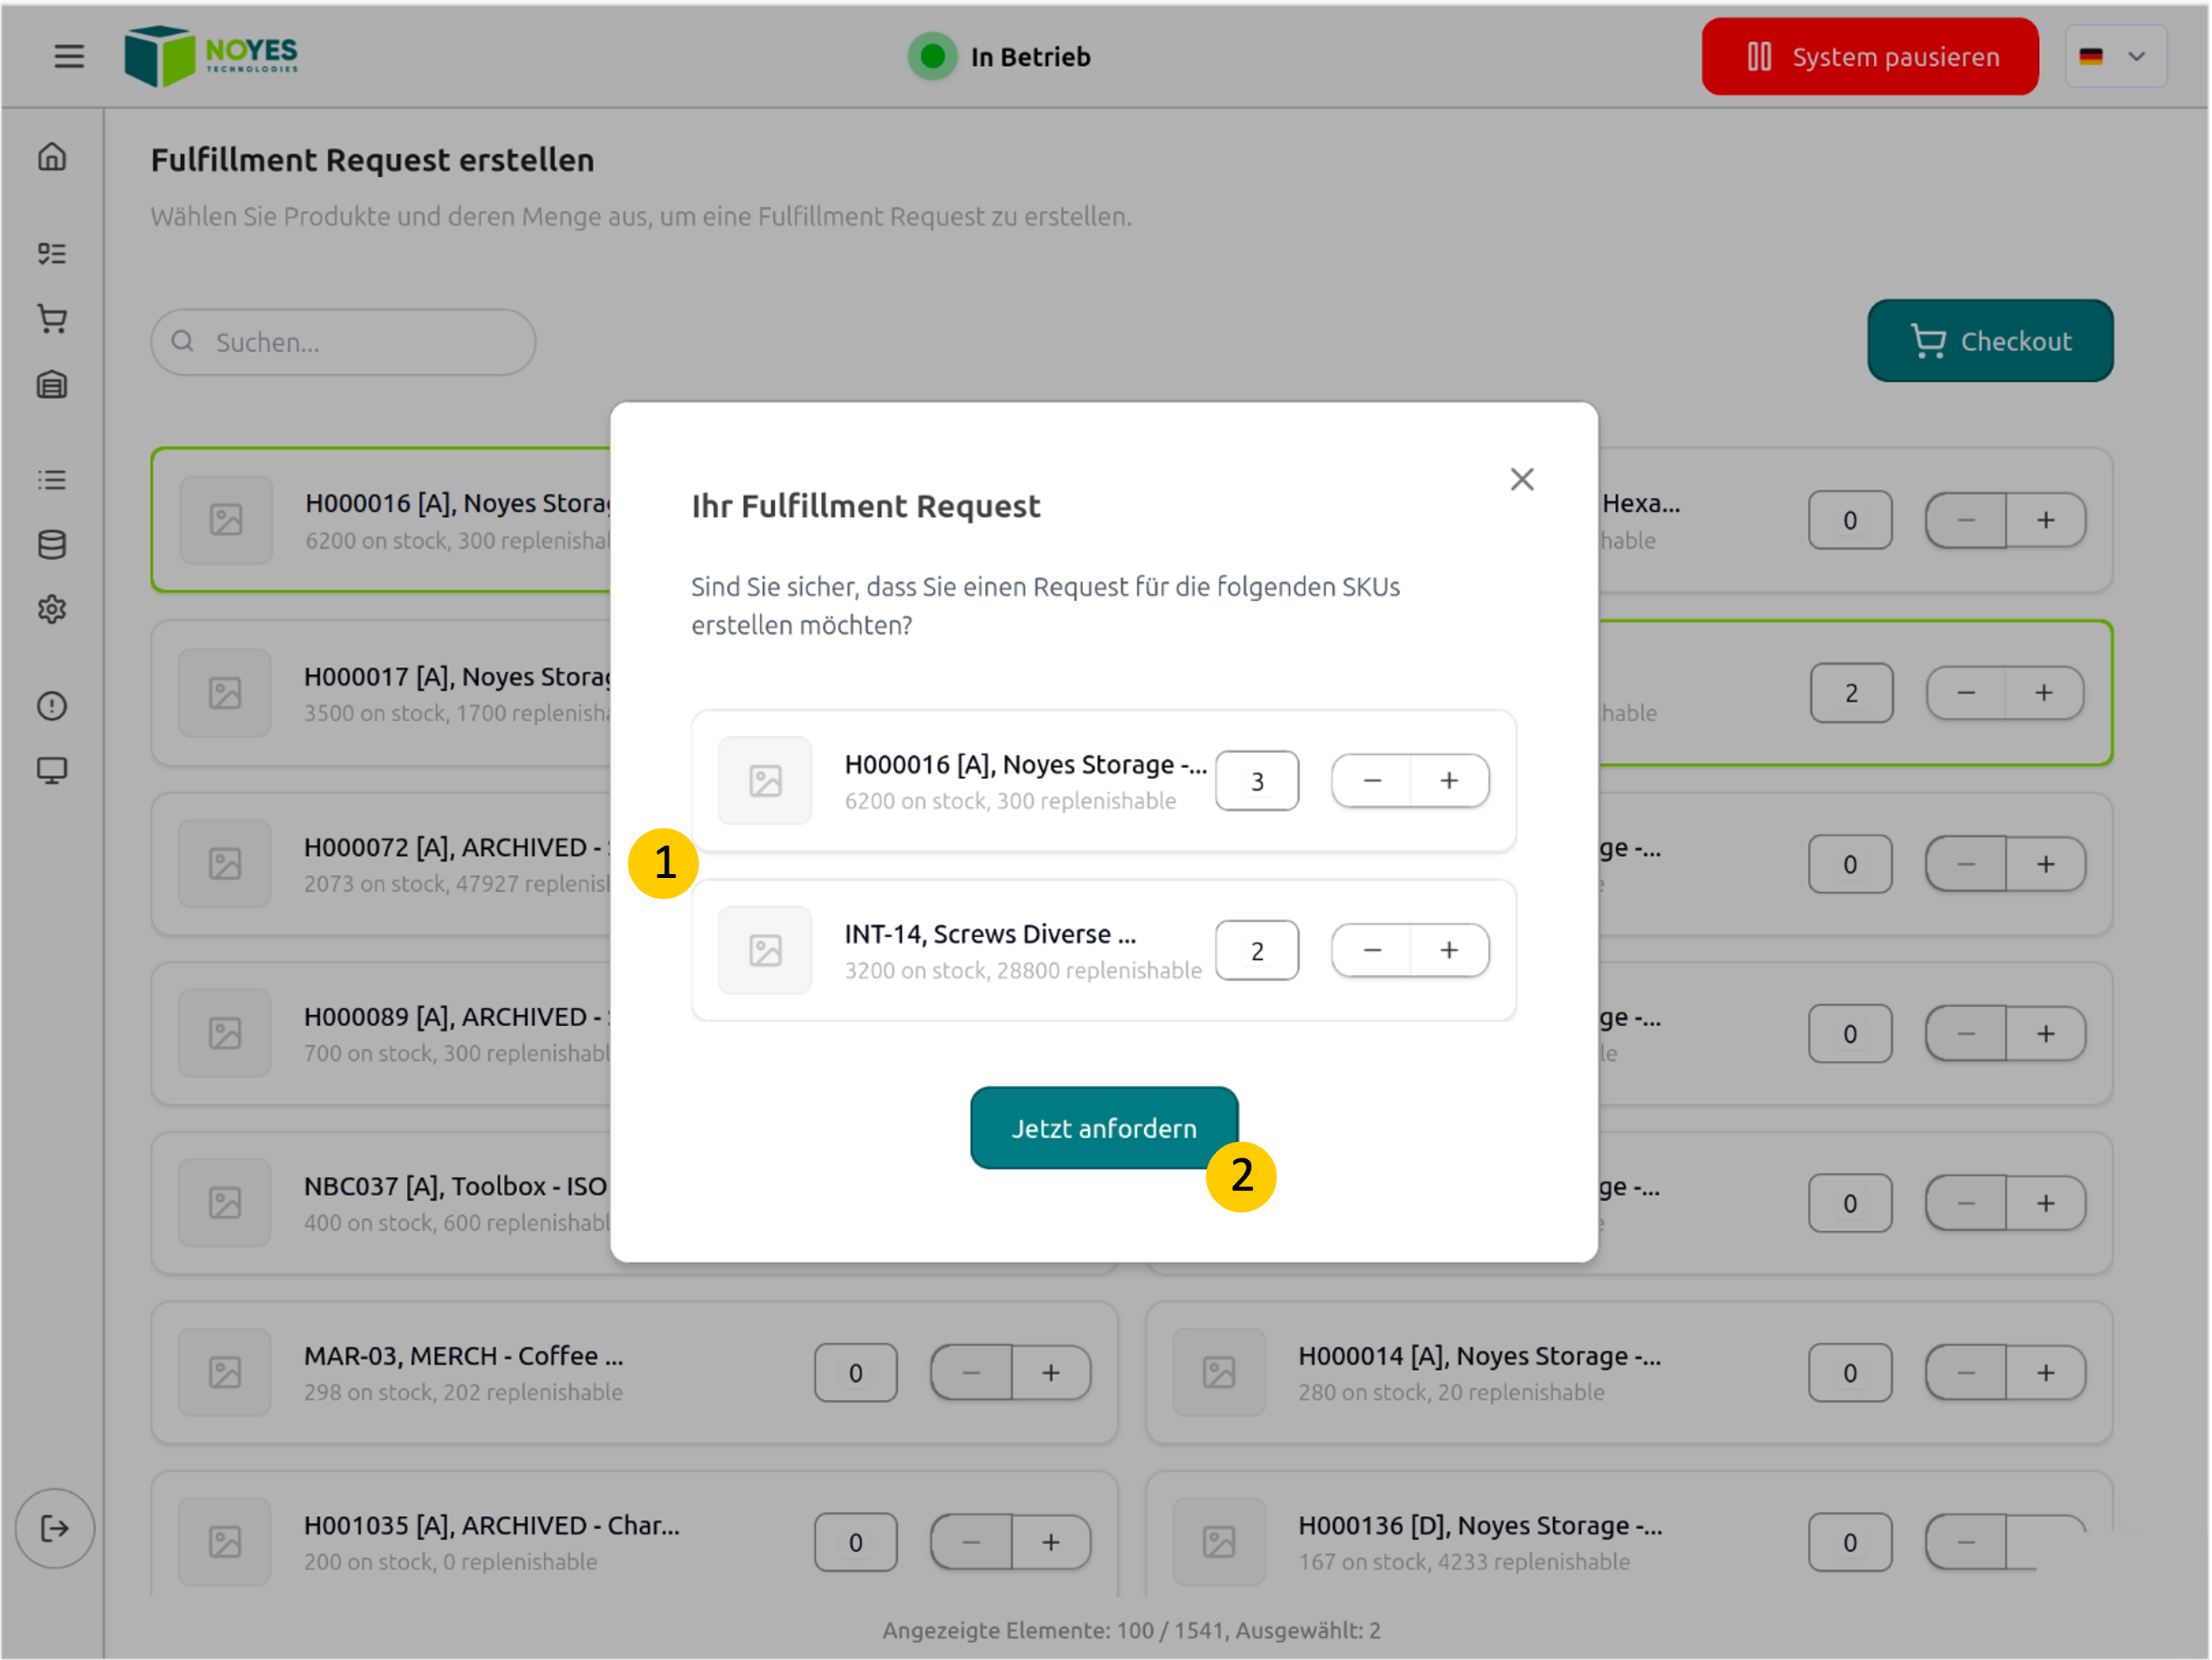
Task: Decrease INT-14 quantity in dialog
Action: click(1372, 951)
